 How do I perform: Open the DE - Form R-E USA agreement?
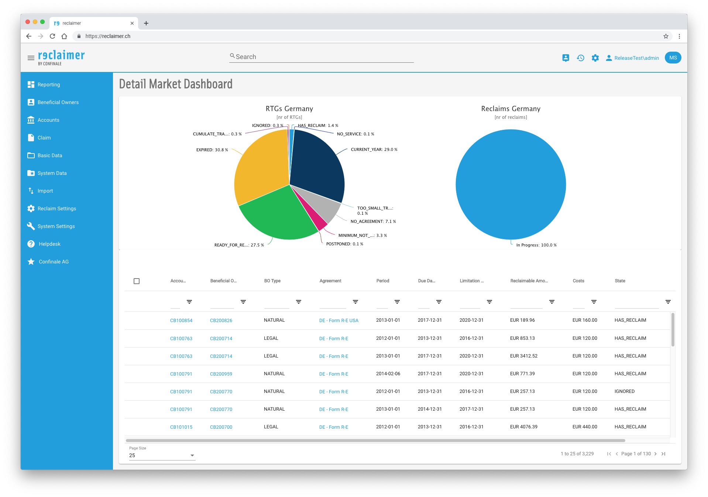point(338,321)
